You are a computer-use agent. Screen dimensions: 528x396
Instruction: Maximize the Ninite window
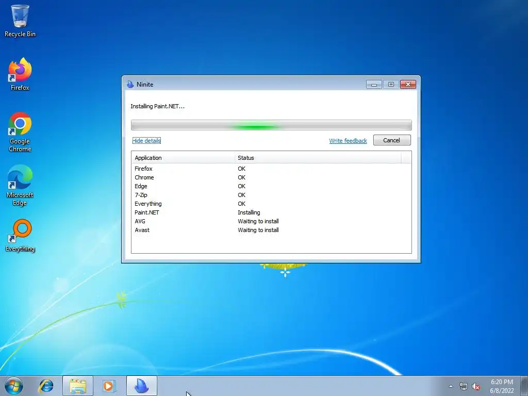pos(391,84)
